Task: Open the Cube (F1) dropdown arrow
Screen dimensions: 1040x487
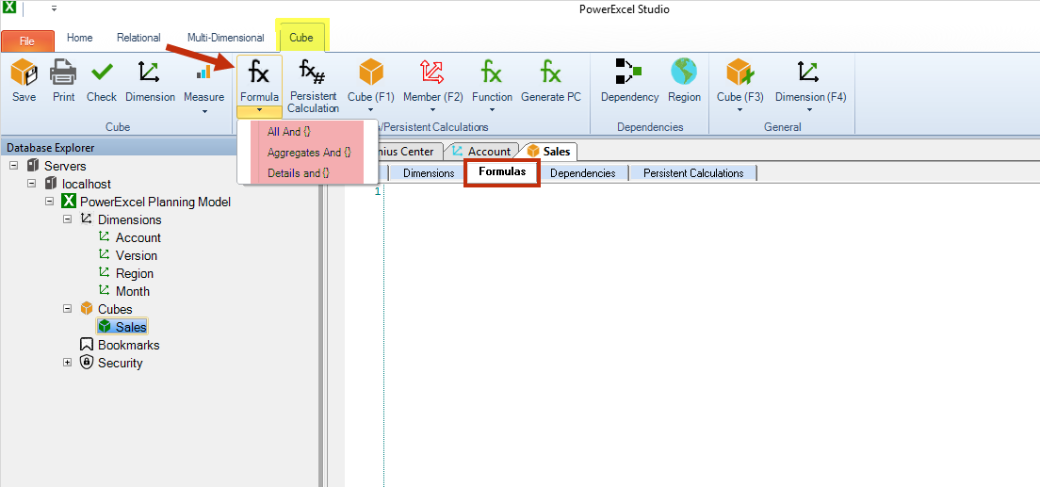Action: [371, 111]
